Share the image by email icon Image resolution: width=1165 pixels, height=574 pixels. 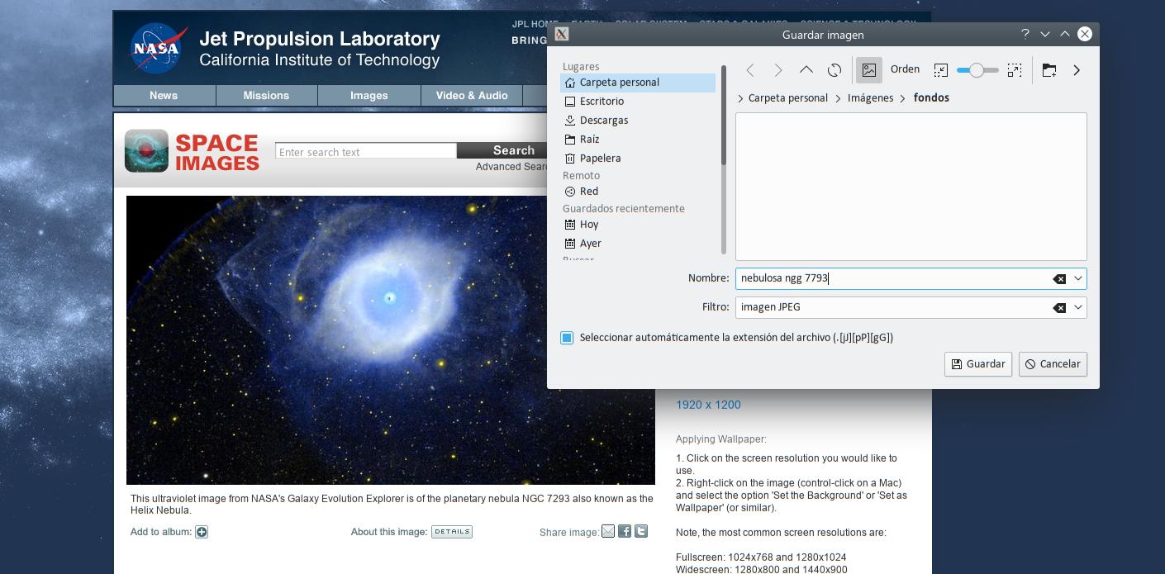(x=608, y=532)
